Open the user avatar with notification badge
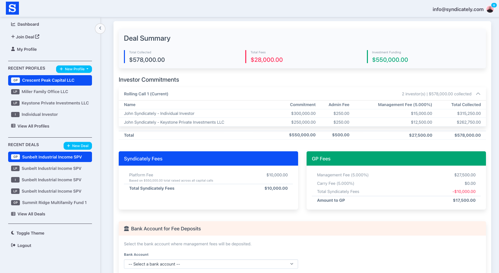499x273 pixels. (x=490, y=9)
